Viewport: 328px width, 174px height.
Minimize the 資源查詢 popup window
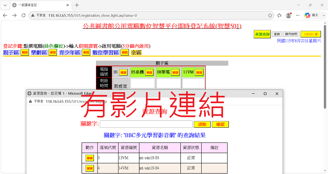253,94
